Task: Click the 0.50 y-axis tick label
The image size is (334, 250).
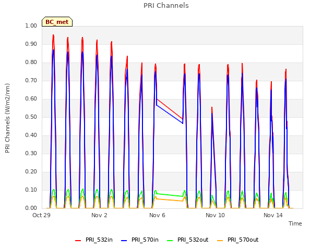Action: (31, 117)
